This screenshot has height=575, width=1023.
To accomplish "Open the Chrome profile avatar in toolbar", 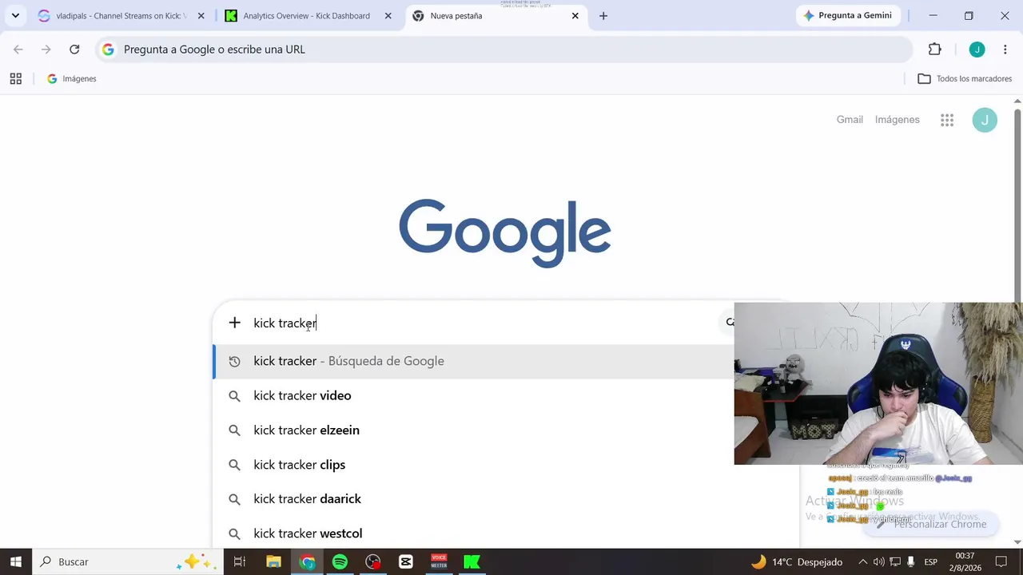I will coord(977,50).
